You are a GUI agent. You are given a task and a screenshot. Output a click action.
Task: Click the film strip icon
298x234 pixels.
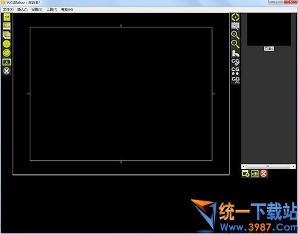pyautogui.click(x=235, y=26)
